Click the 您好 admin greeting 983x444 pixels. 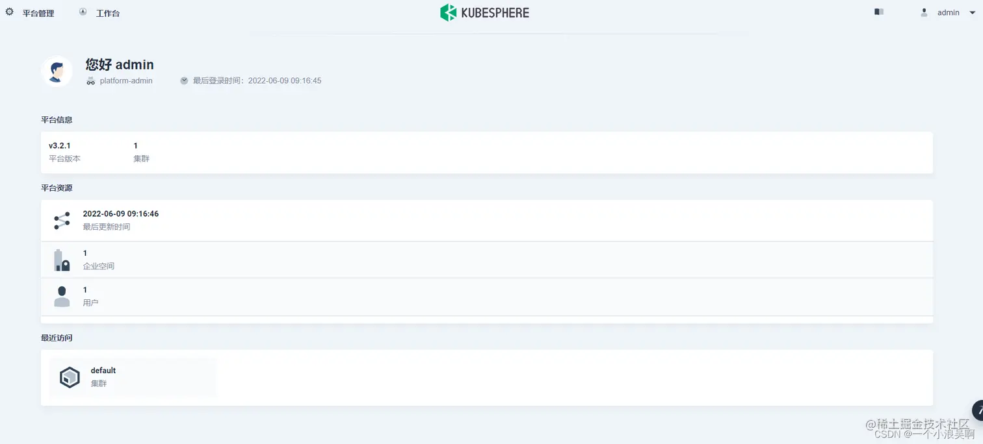click(x=120, y=64)
